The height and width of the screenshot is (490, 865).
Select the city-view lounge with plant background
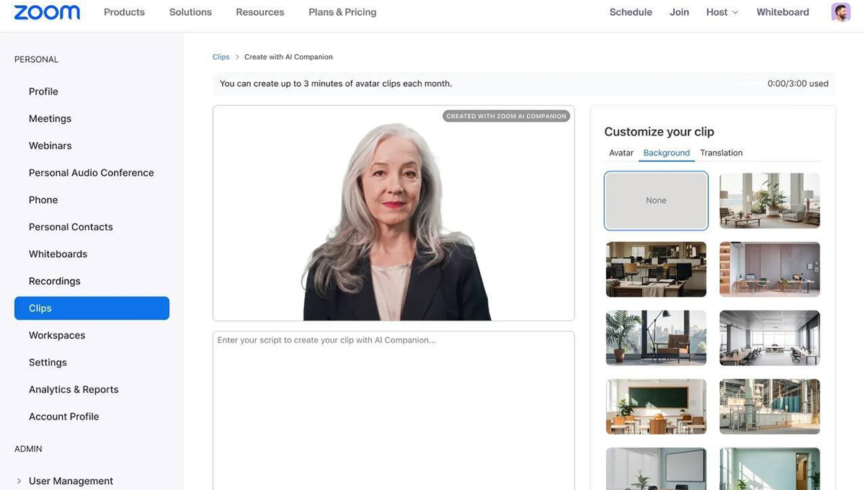656,338
